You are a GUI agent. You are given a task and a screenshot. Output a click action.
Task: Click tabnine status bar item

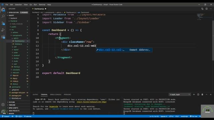28,116
